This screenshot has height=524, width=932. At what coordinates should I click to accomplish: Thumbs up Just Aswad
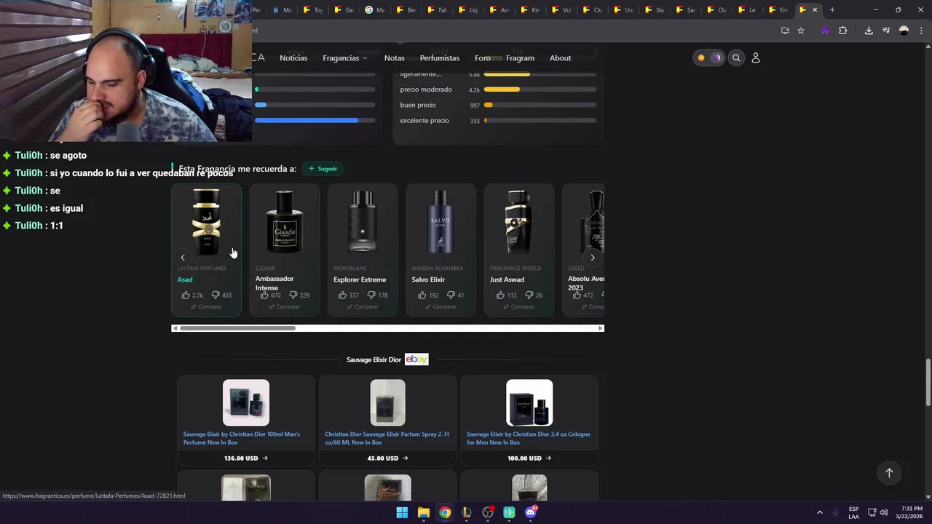[x=500, y=295]
